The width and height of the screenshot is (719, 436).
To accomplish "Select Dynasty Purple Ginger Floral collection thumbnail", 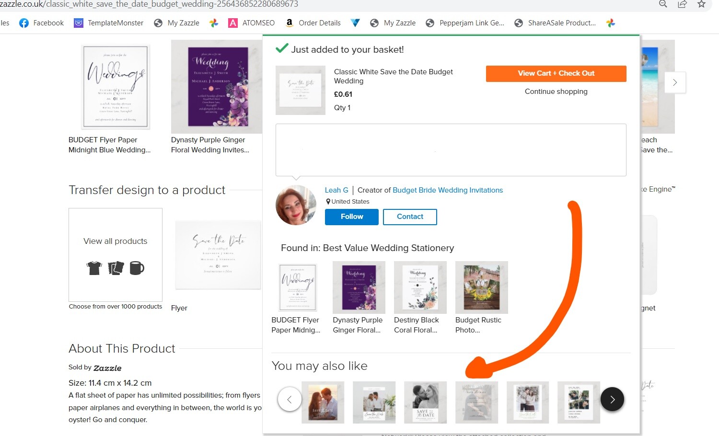I will (x=359, y=287).
